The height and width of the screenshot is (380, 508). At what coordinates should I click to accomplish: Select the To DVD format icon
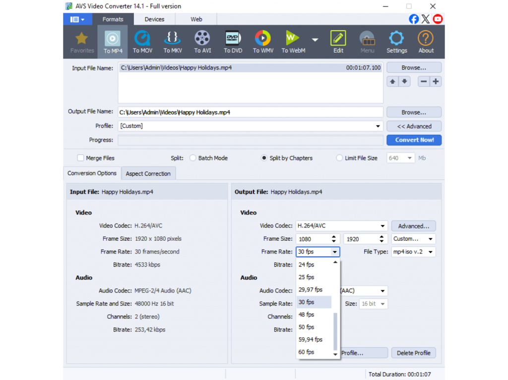233,42
